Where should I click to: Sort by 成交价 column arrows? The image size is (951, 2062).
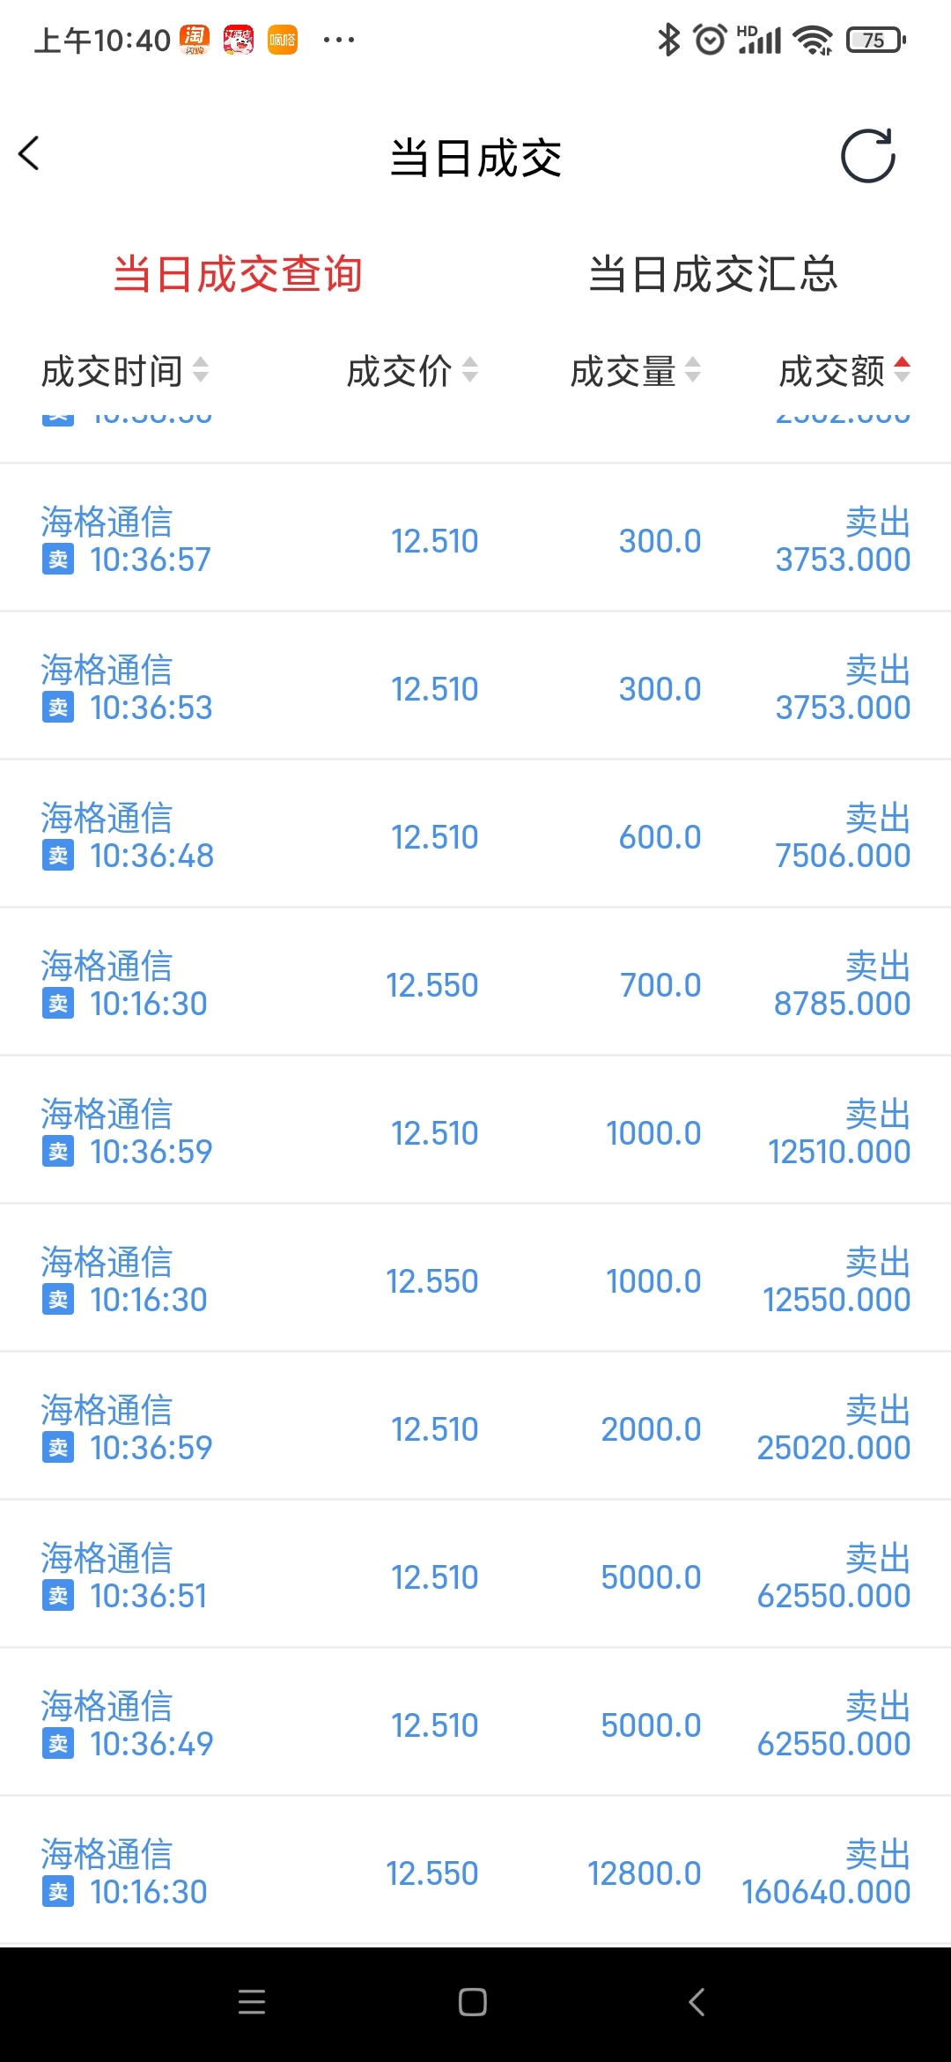(470, 370)
